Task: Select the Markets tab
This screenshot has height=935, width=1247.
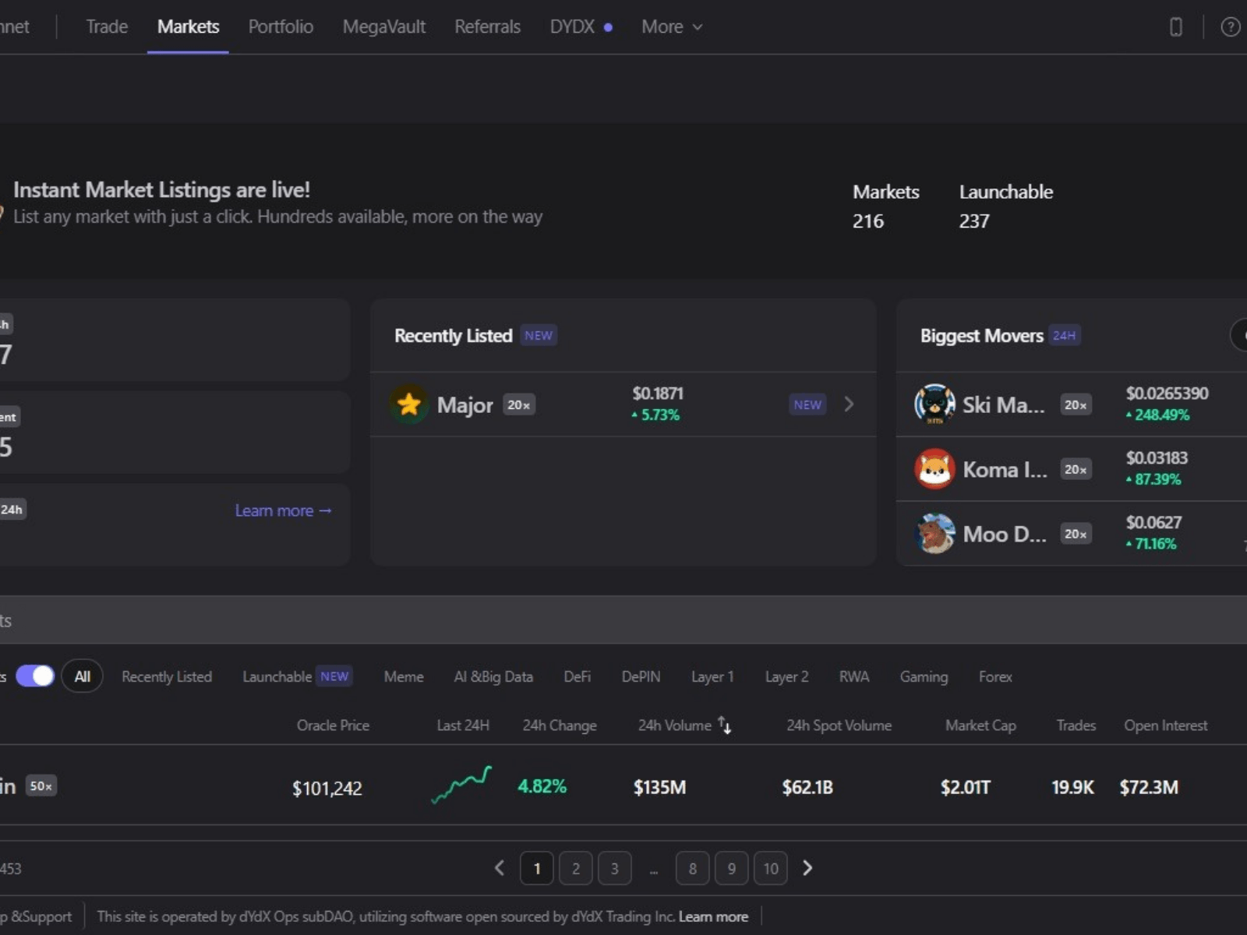Action: (188, 26)
